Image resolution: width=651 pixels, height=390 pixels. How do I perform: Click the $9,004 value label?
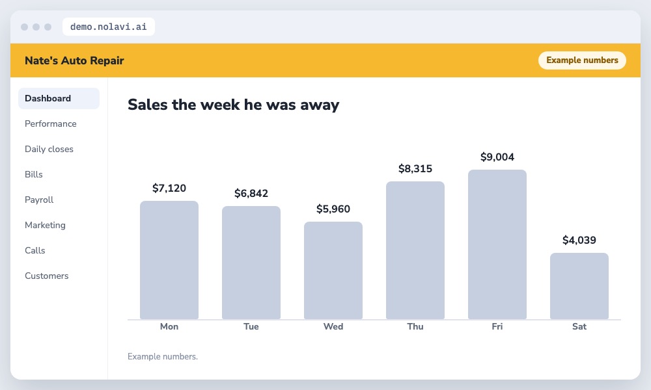(x=497, y=157)
